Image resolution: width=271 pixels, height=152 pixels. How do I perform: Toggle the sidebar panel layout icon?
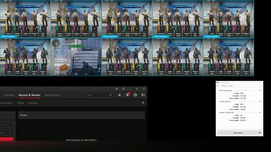coord(143,95)
